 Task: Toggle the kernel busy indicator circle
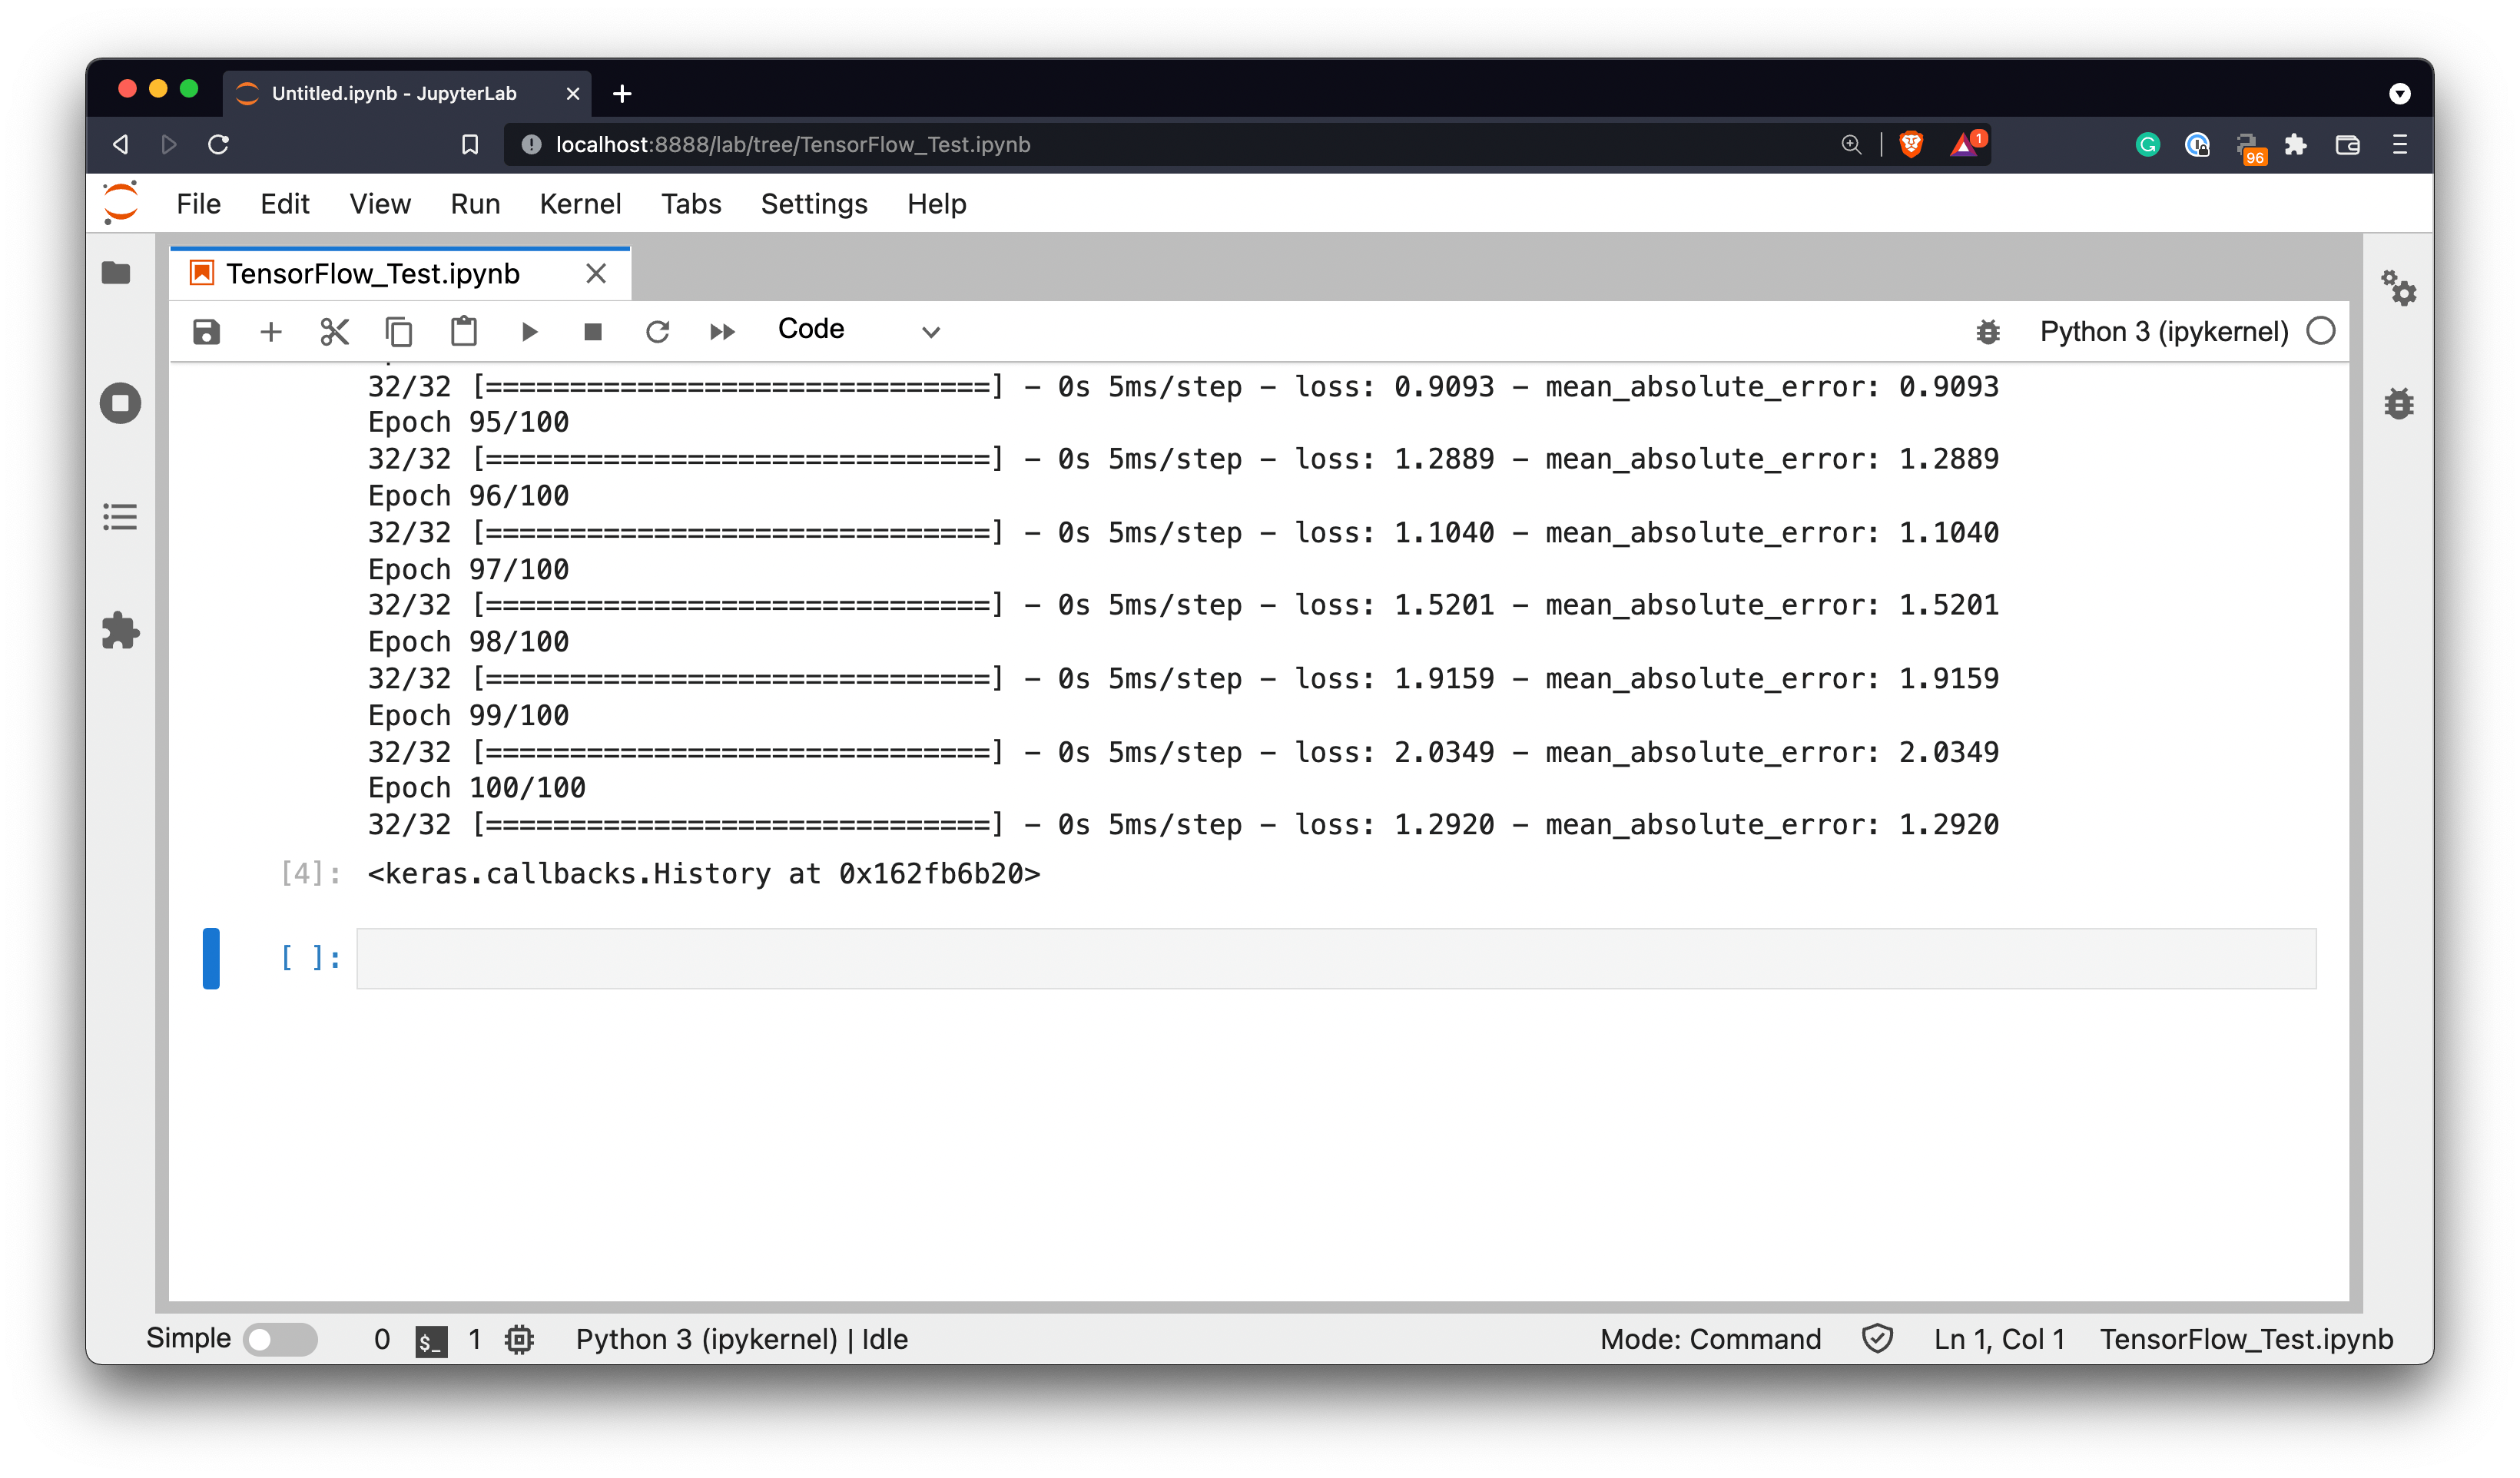2320,331
